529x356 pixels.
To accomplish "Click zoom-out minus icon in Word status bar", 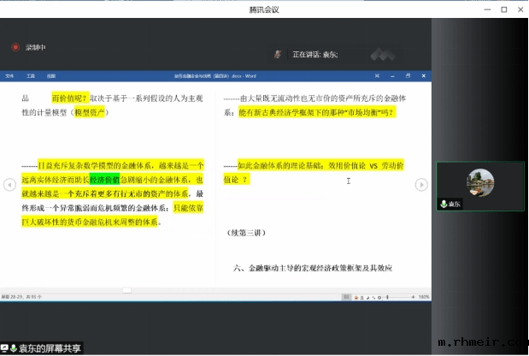I will pos(379,297).
